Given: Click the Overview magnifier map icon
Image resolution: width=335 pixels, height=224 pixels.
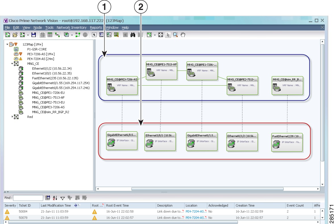Looking at the screenshot, I should [116, 35].
